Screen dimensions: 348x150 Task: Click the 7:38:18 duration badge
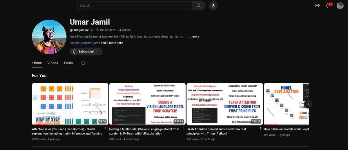coord(256,121)
